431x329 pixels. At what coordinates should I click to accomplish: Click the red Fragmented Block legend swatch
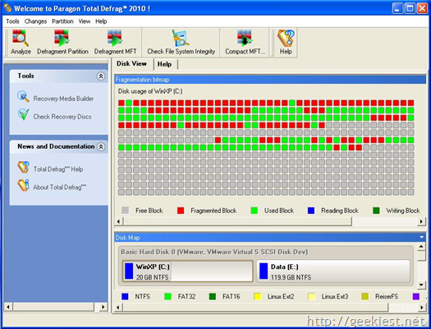click(x=181, y=211)
